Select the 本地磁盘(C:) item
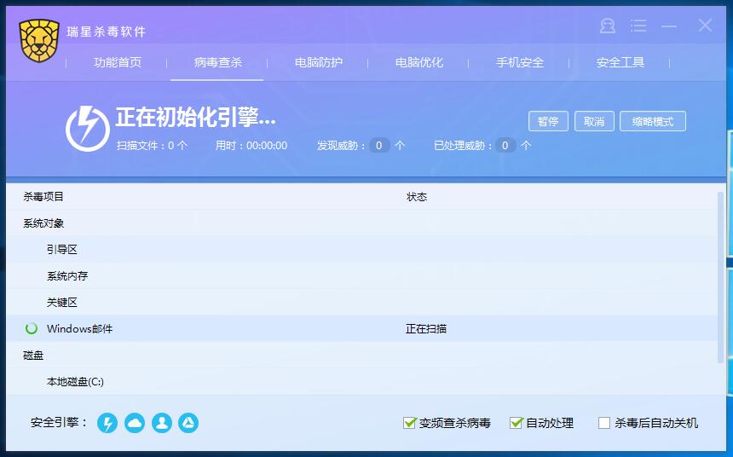Viewport: 733px width, 457px height. click(x=361, y=382)
